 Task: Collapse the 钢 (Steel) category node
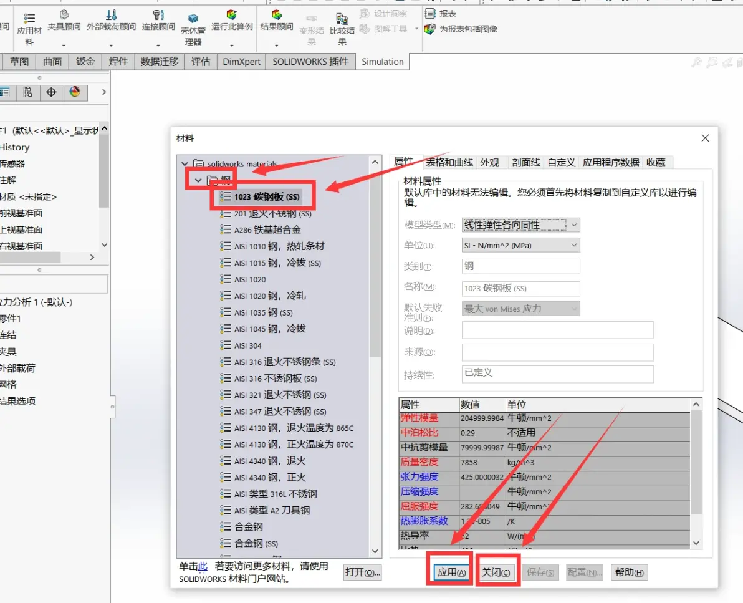coord(198,180)
